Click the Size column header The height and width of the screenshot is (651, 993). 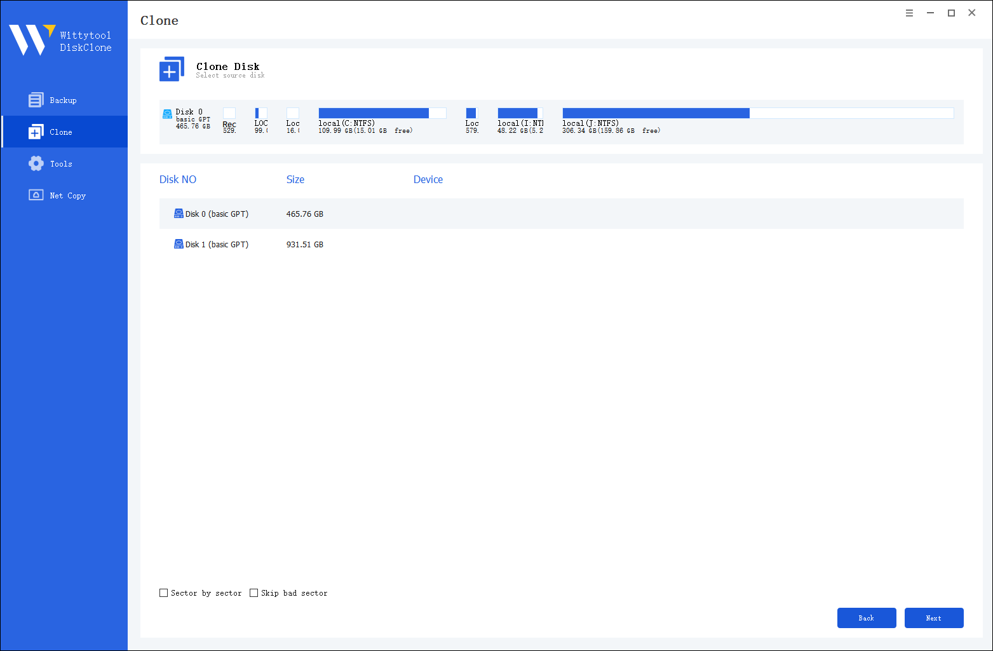(x=295, y=179)
